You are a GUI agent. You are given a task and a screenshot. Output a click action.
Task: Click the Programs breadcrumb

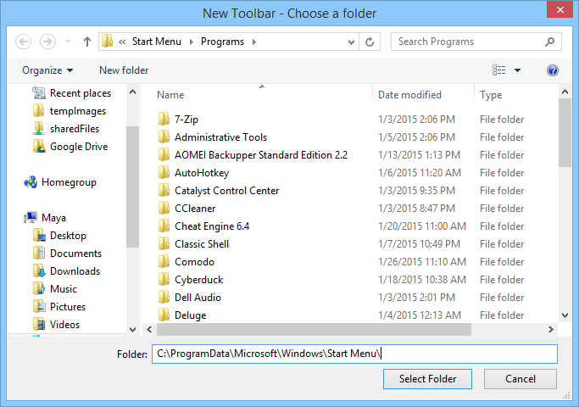click(x=222, y=42)
